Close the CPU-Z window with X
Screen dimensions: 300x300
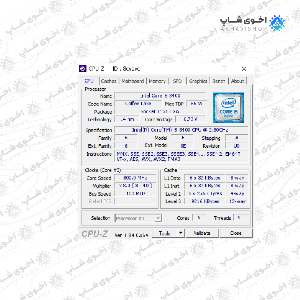(x=244, y=69)
